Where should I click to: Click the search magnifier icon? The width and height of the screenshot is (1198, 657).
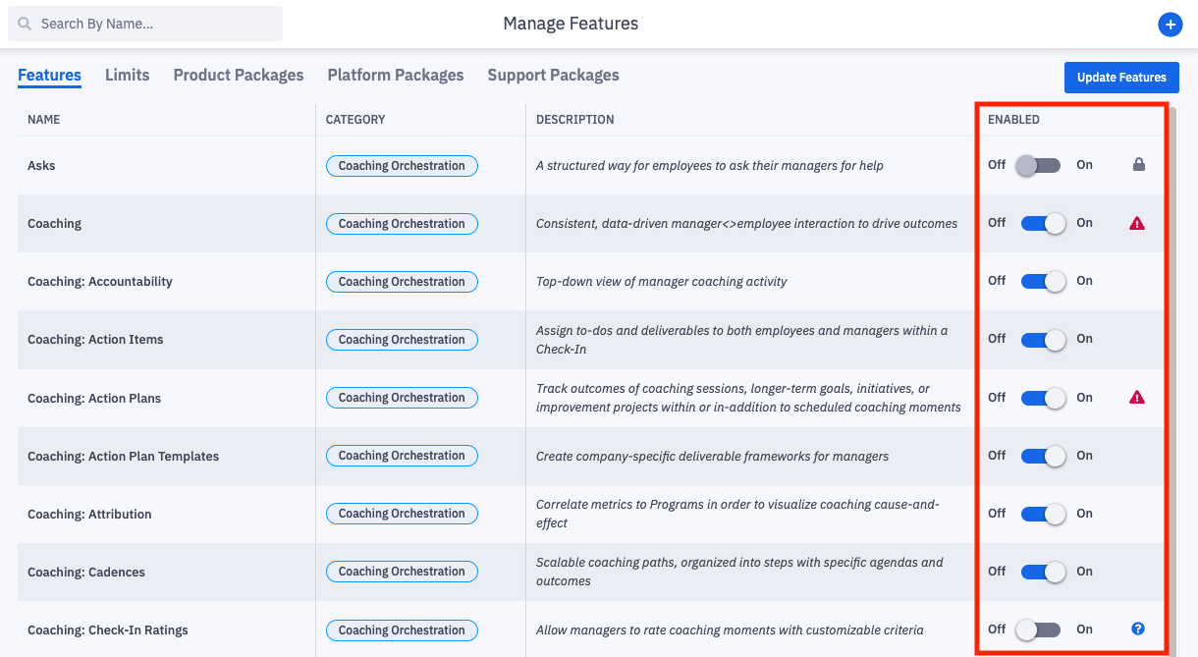[25, 24]
